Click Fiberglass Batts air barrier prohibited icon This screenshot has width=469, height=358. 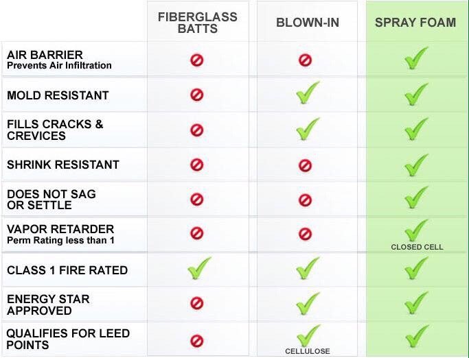pos(197,60)
